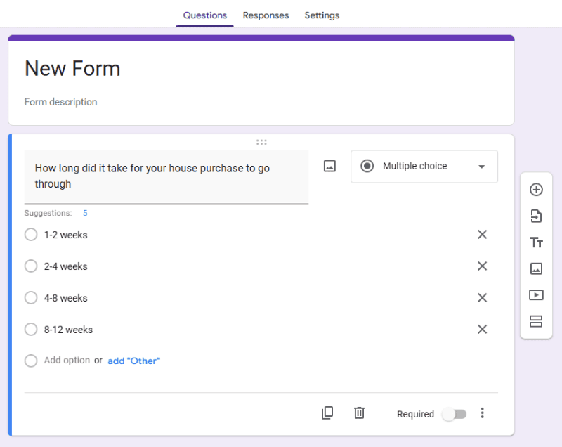Screen dimensions: 562x447
Task: Remove the 2-4 weeks option
Action: 483,266
